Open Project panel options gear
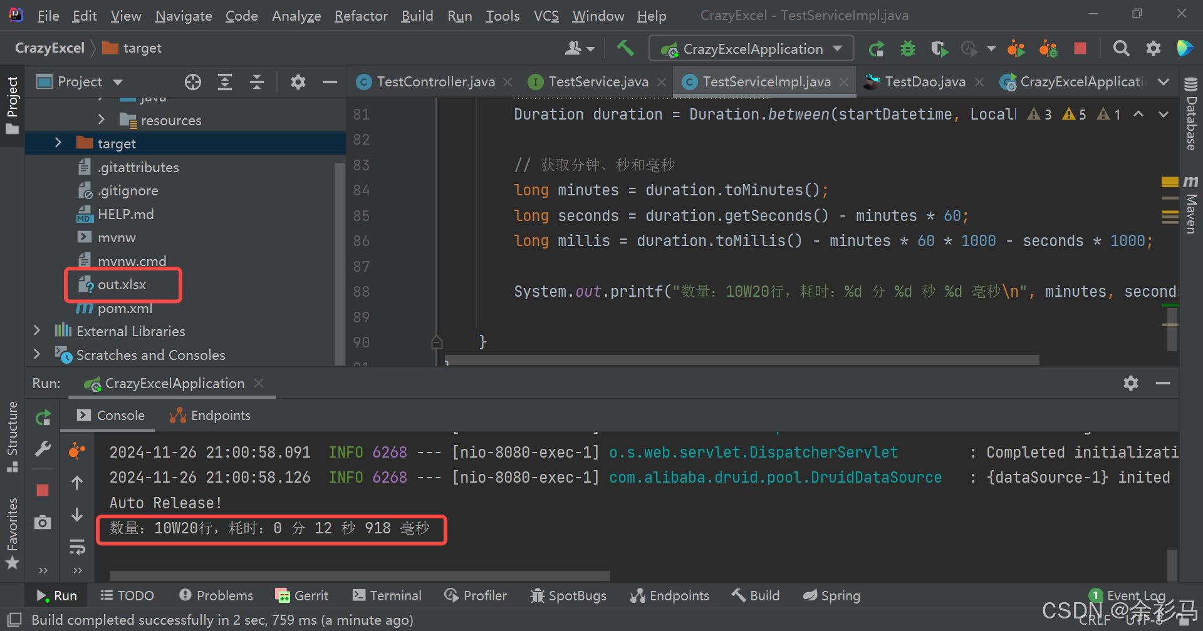Viewport: 1203px width, 631px height. [298, 82]
